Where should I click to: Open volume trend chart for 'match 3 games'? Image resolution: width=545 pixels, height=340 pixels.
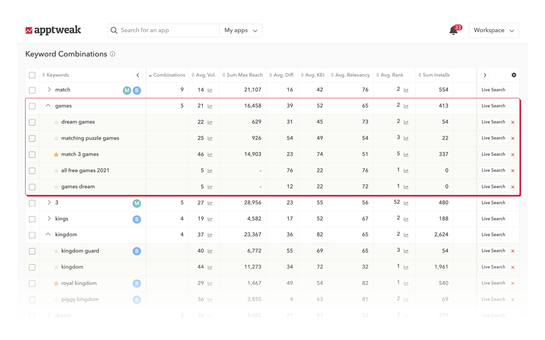tap(210, 155)
